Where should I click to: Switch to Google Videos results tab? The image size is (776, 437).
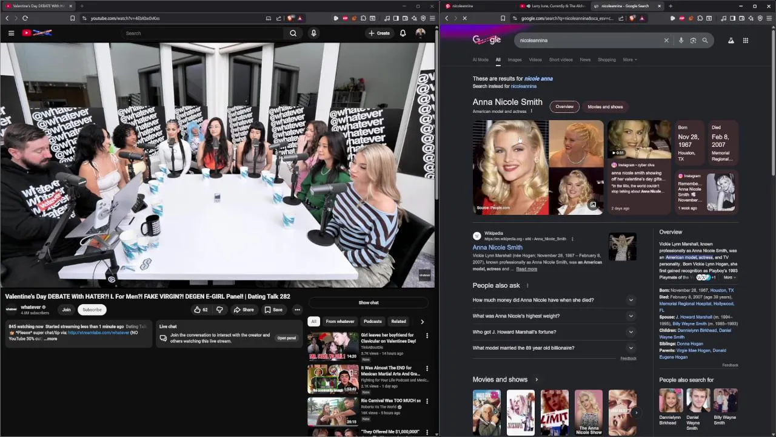pos(535,59)
